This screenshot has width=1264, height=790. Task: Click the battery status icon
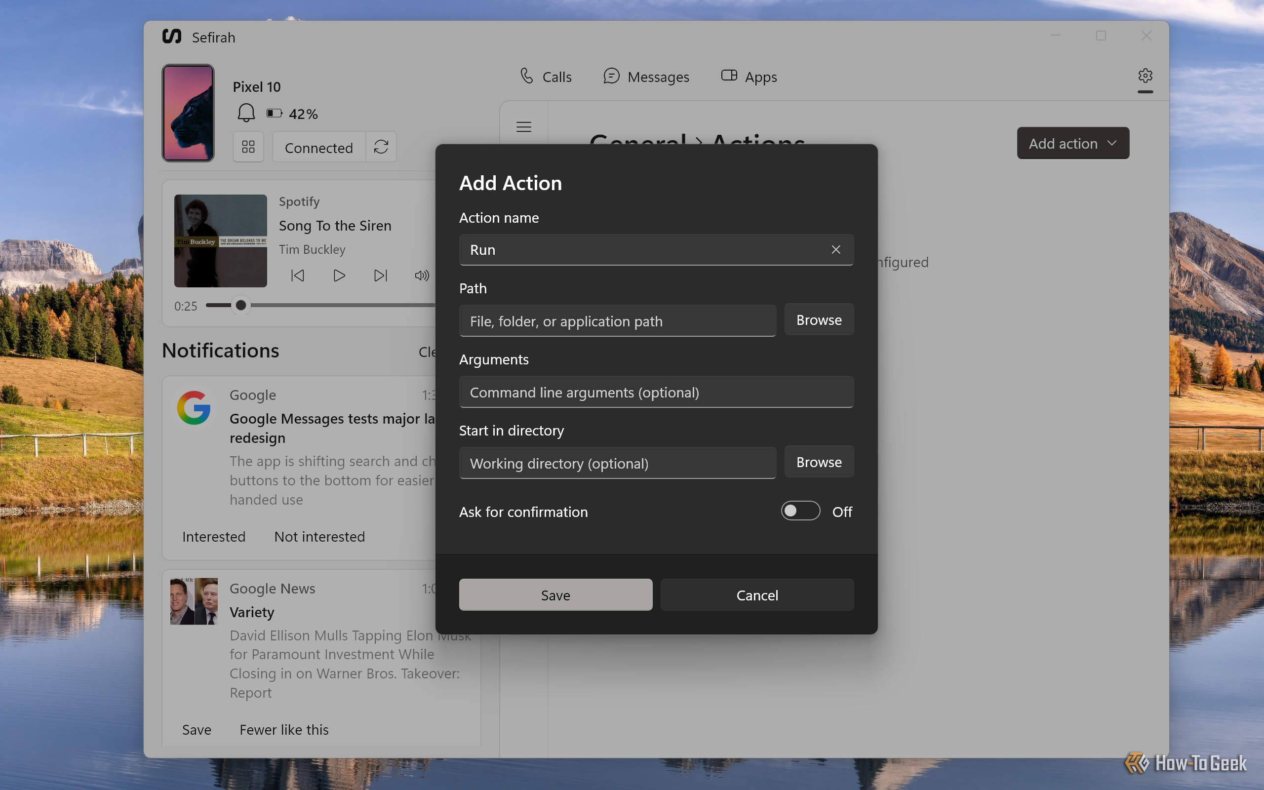(274, 114)
